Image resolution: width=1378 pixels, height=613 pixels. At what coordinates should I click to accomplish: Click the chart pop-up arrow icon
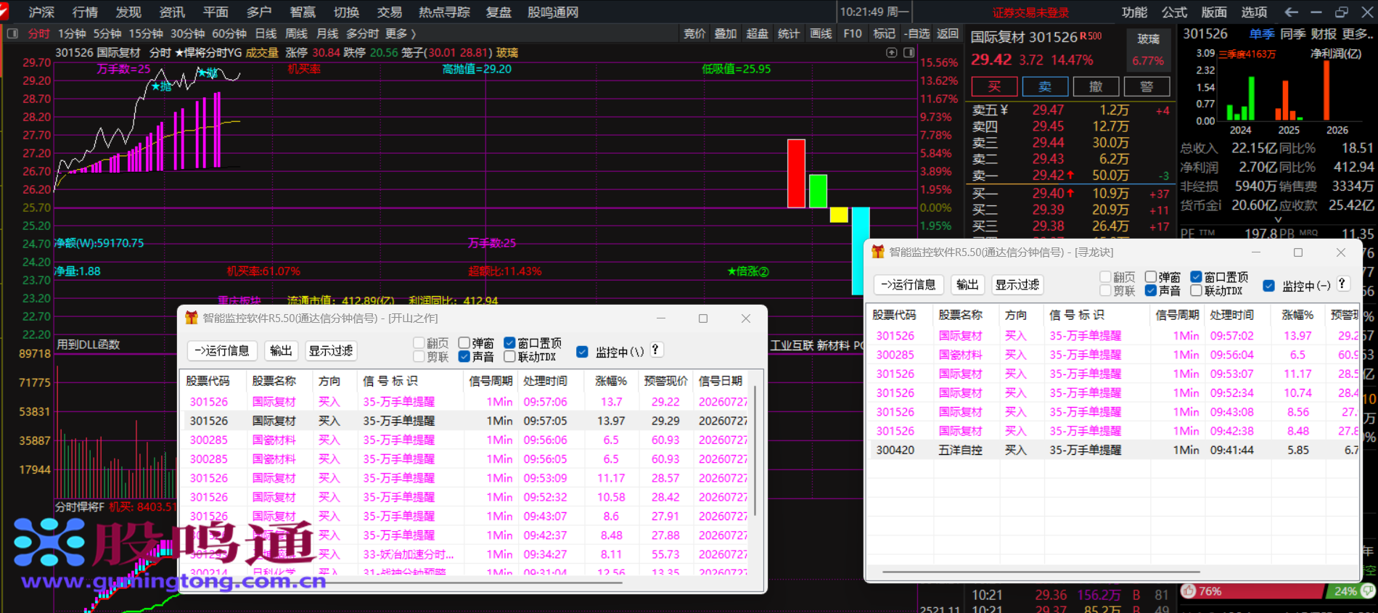tap(892, 52)
